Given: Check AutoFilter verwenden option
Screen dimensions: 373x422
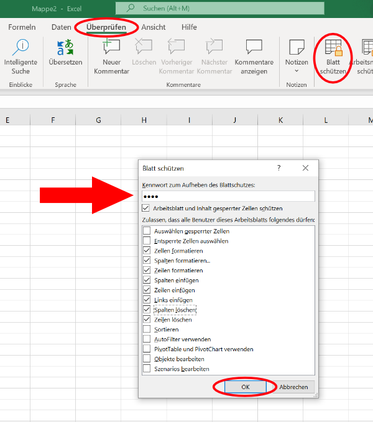Looking at the screenshot, I should pyautogui.click(x=147, y=339).
